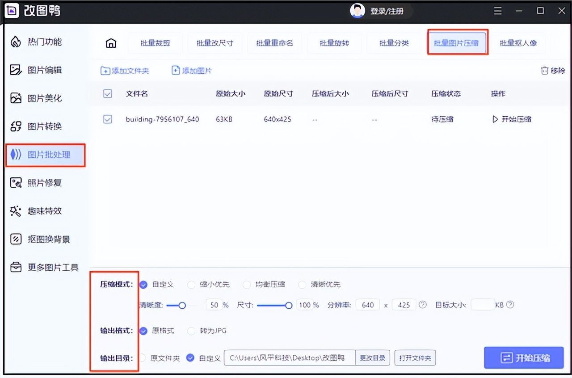This screenshot has width=572, height=378.
Task: Click 添加文件夹 to add a folder
Action: (124, 70)
